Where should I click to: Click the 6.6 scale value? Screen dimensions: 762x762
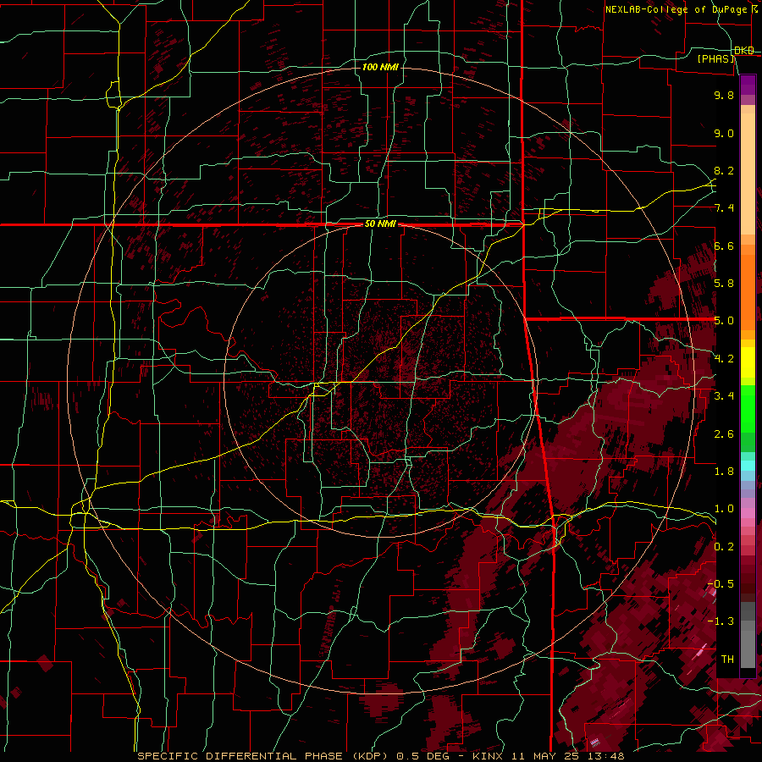click(x=724, y=246)
